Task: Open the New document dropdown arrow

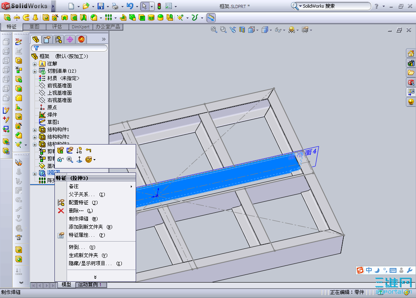Action: (78, 6)
